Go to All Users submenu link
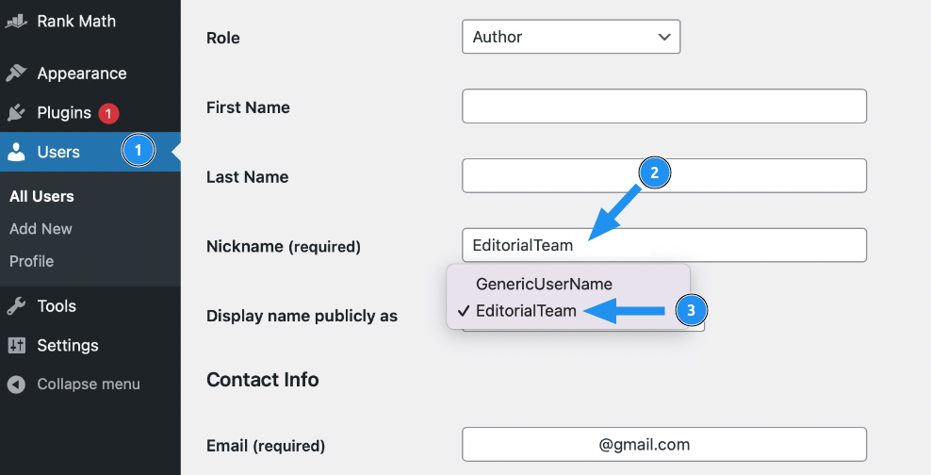This screenshot has width=931, height=475. pyautogui.click(x=41, y=197)
